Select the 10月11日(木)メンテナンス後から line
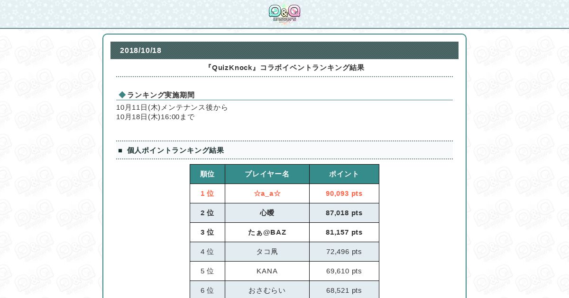The height and width of the screenshot is (298, 569). pos(172,107)
